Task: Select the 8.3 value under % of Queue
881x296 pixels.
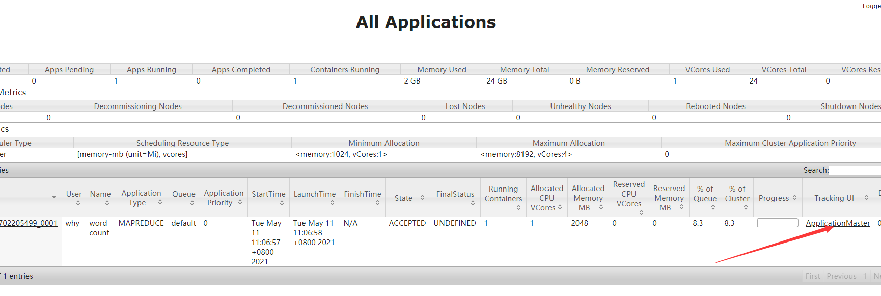Action: 698,223
